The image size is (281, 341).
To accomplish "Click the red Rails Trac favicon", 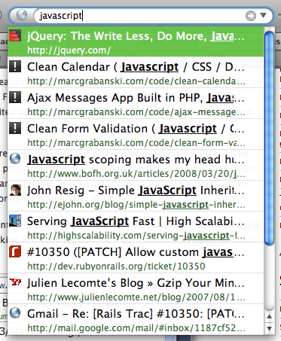I will 15,251.
